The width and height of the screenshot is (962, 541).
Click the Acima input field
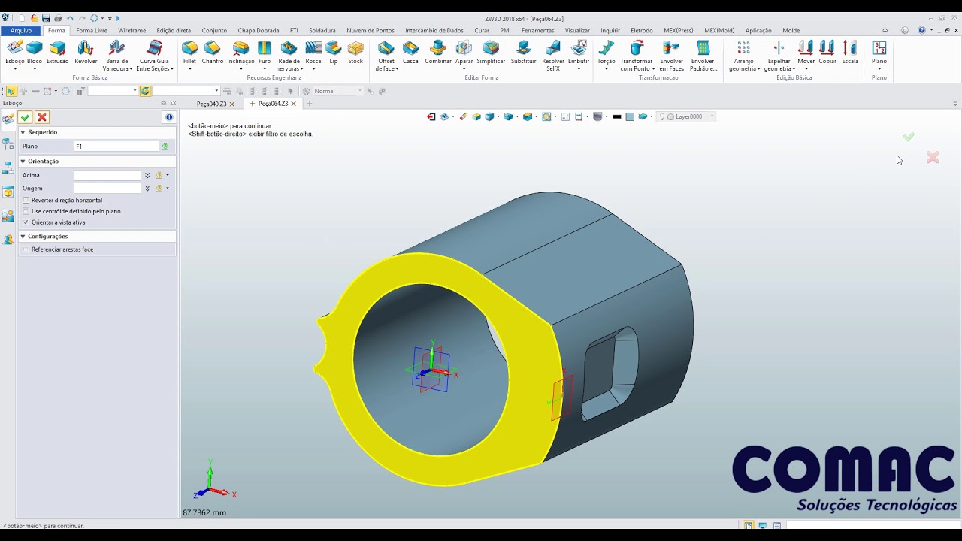pyautogui.click(x=107, y=175)
